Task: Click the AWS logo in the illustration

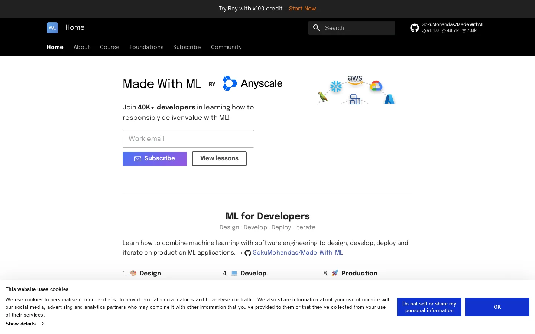Action: click(355, 80)
